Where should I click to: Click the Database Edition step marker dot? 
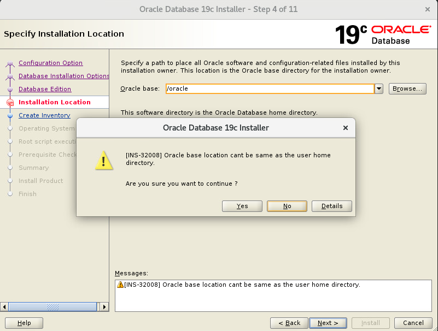tap(10, 90)
